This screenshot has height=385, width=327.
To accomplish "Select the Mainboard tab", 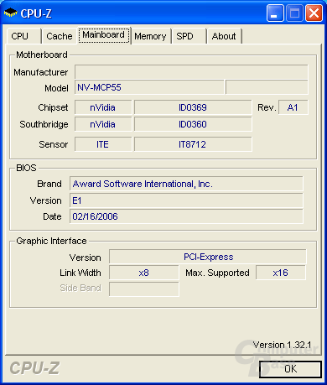I will pos(104,35).
